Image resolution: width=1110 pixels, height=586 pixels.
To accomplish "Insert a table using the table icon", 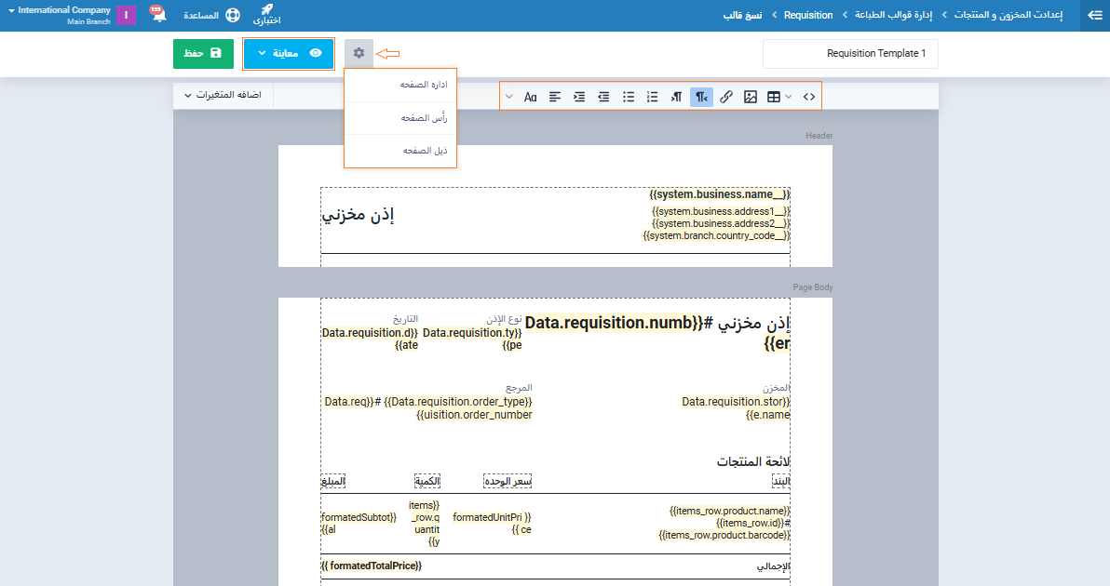I will click(x=774, y=97).
